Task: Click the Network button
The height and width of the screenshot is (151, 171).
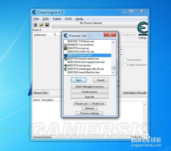Action: [x=90, y=108]
